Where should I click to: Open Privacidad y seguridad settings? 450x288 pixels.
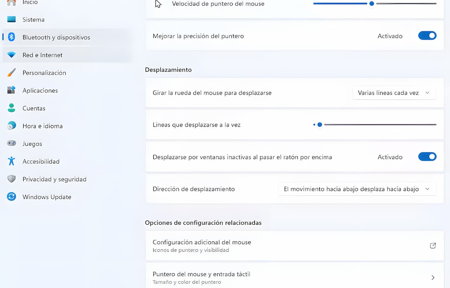[x=54, y=179]
